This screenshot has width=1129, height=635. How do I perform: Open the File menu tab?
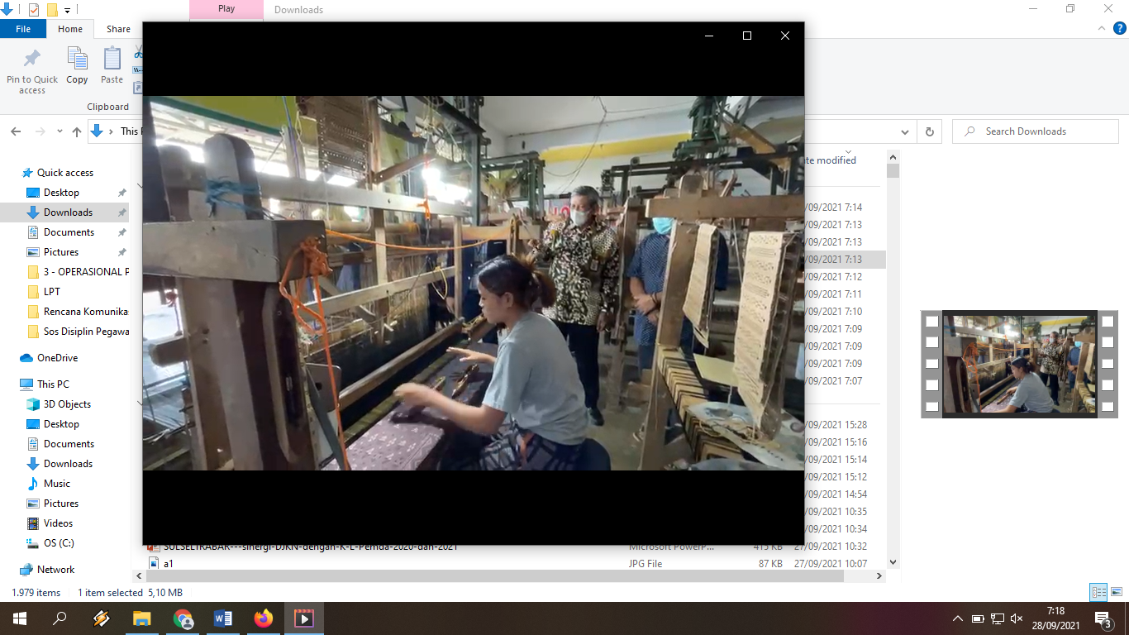[x=23, y=29]
